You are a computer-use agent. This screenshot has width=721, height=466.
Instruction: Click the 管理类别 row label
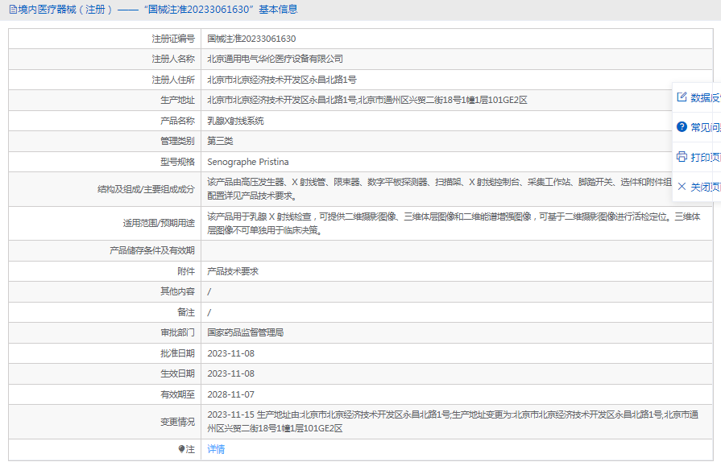pyautogui.click(x=177, y=141)
